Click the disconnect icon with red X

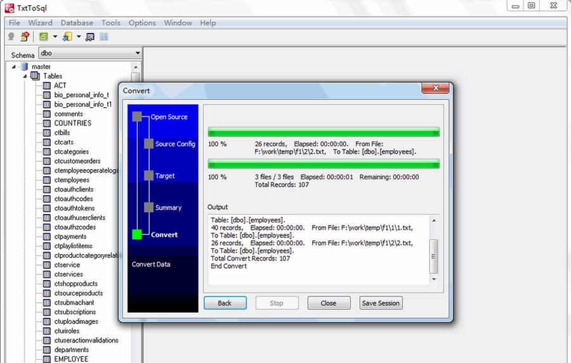click(x=25, y=36)
